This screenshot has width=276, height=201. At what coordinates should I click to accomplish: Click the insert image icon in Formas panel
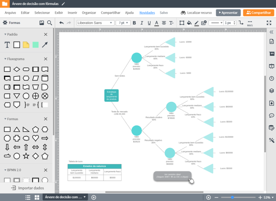pos(42,23)
